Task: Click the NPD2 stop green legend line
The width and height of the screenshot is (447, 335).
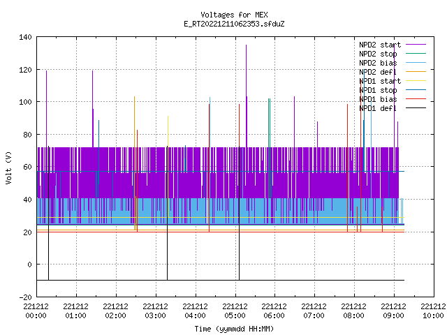Action: coord(416,54)
